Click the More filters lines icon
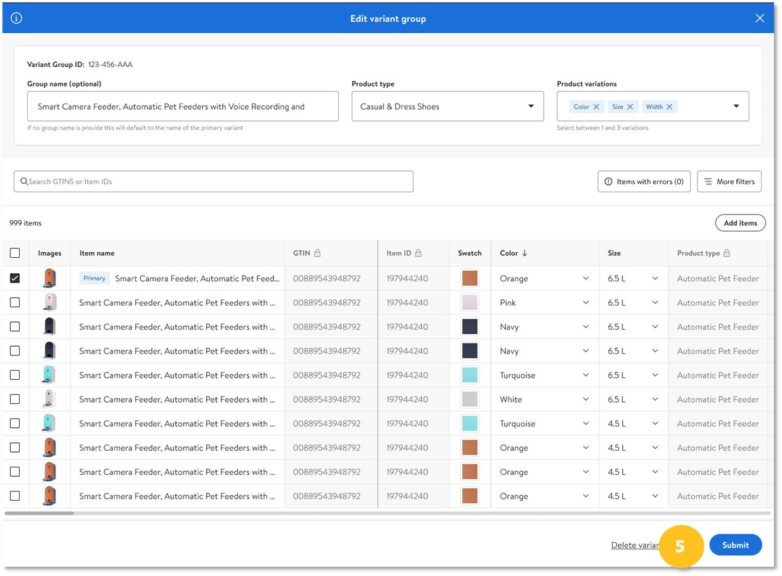Viewport: 782px width, 576px height. pyautogui.click(x=708, y=182)
